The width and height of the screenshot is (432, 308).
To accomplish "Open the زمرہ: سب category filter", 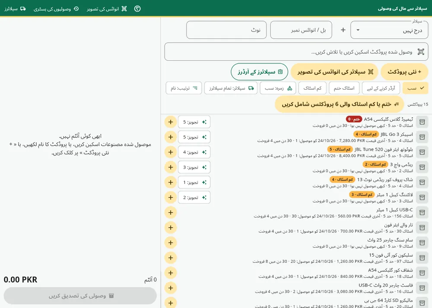I will 278,88.
